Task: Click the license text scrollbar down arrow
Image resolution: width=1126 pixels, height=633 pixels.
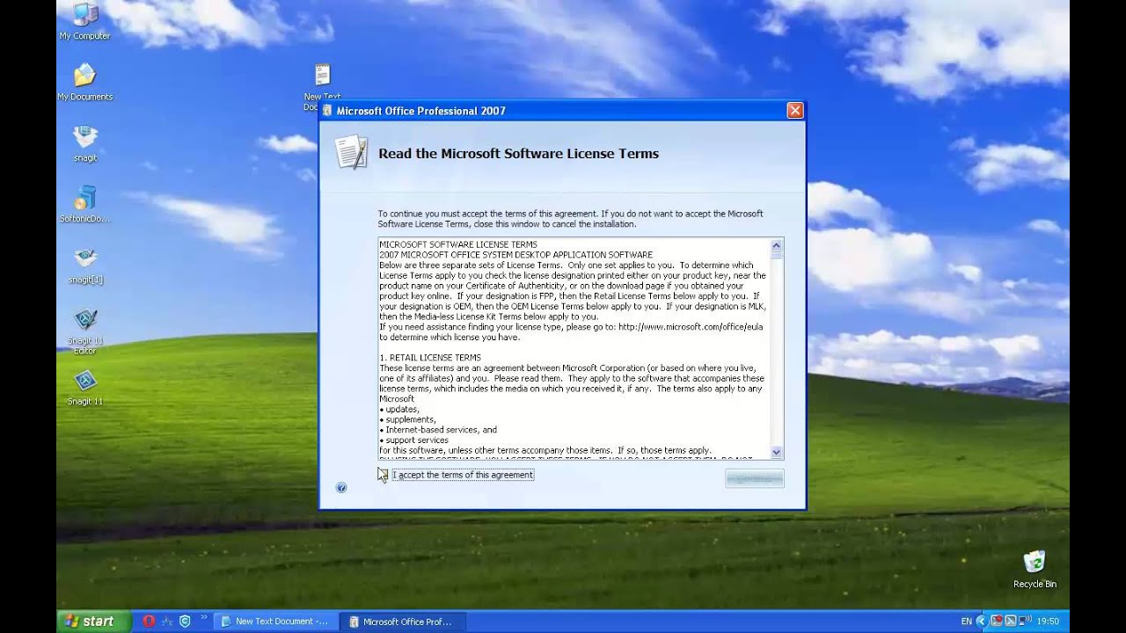Action: point(776,452)
